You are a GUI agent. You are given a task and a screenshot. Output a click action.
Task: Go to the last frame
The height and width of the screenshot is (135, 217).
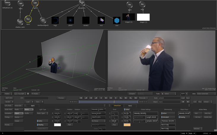click(x=136, y=98)
